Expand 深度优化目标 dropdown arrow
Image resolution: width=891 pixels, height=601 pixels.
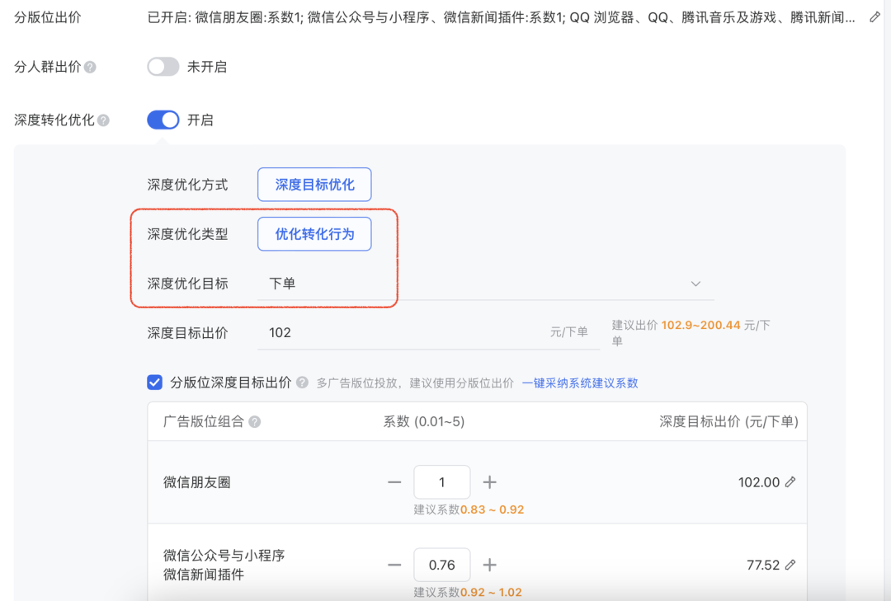coord(695,284)
